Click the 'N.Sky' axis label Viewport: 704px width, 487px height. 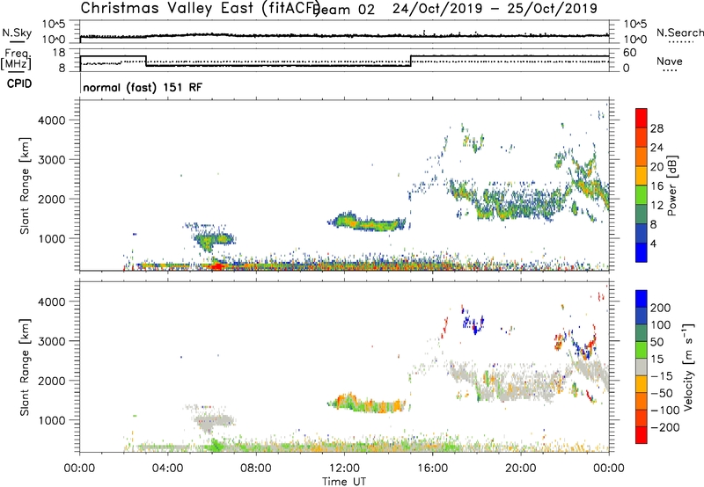(17, 33)
